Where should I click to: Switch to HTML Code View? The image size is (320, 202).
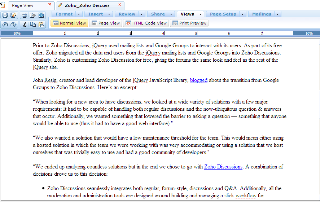click(145, 23)
